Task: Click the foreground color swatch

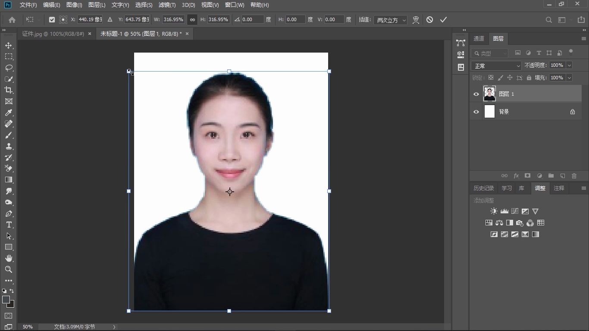Action: 6,299
